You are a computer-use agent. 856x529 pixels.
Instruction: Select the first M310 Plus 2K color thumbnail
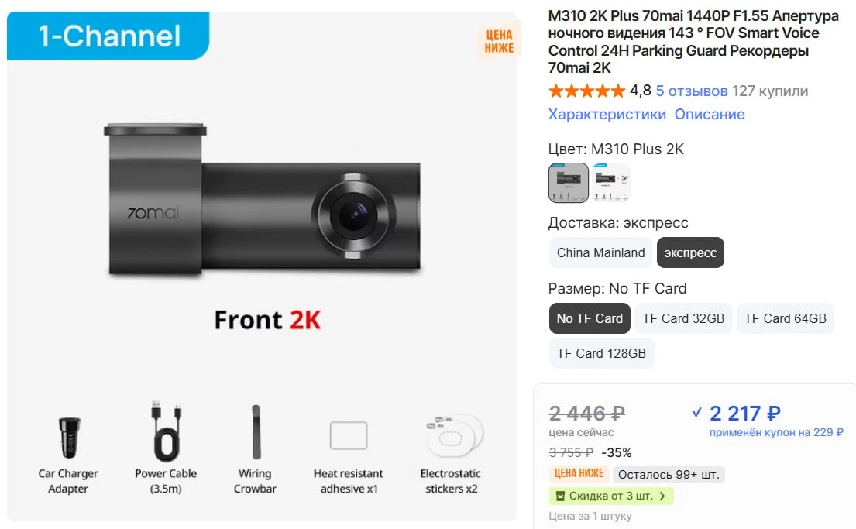click(x=569, y=183)
